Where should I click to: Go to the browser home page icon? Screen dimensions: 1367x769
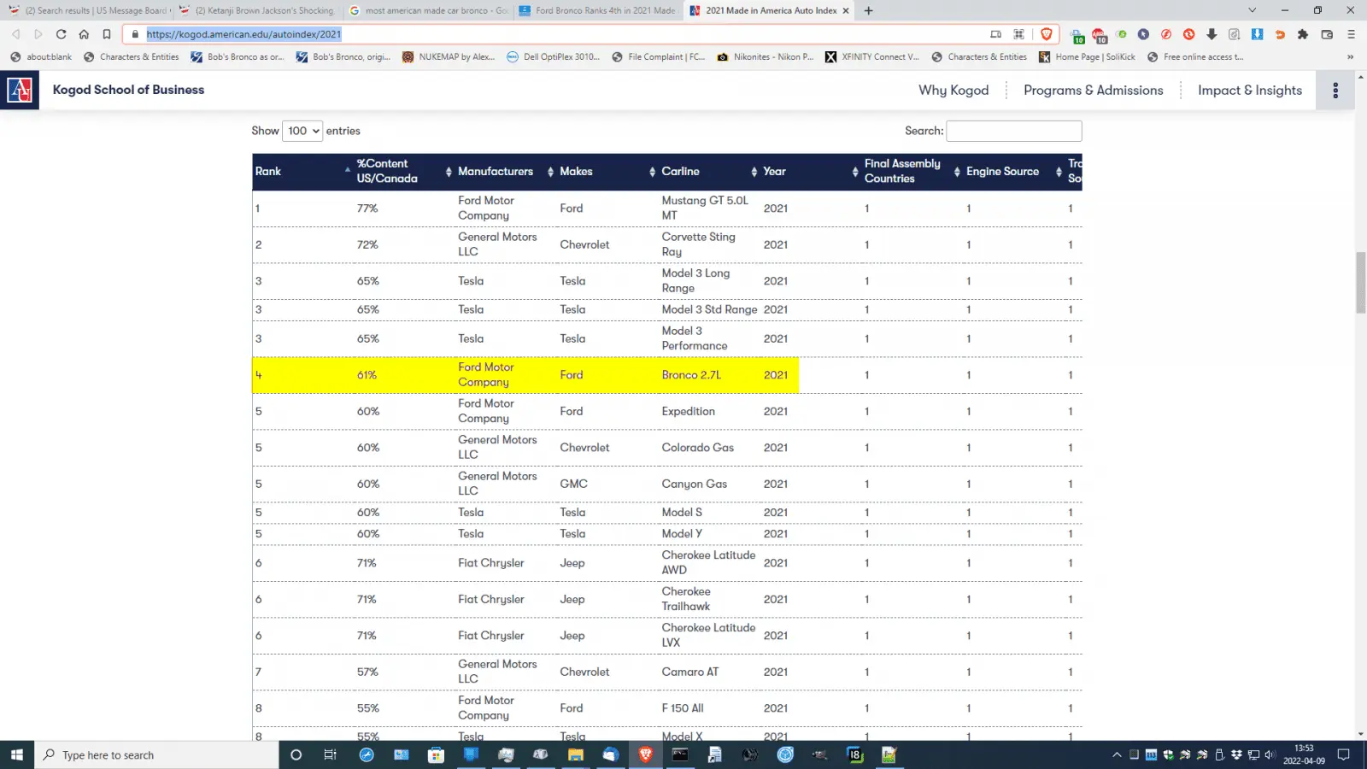(84, 34)
